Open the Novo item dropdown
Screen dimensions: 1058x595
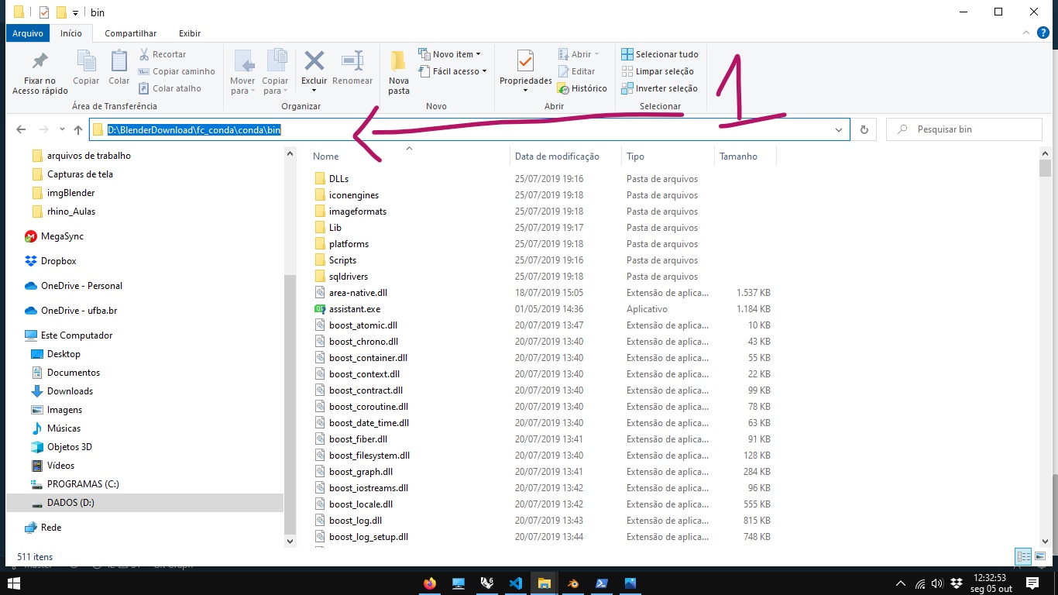pos(450,54)
